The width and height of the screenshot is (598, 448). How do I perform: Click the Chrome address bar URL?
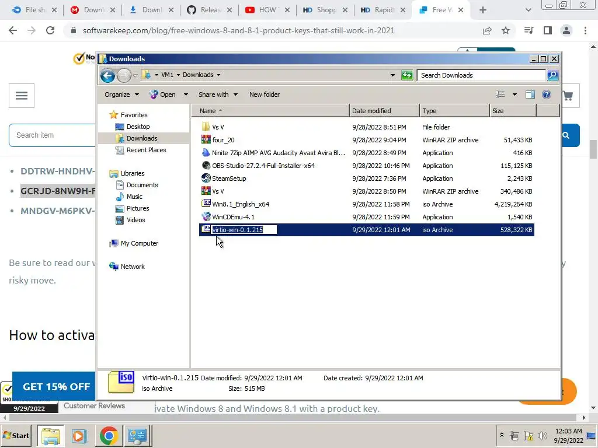[x=238, y=30]
